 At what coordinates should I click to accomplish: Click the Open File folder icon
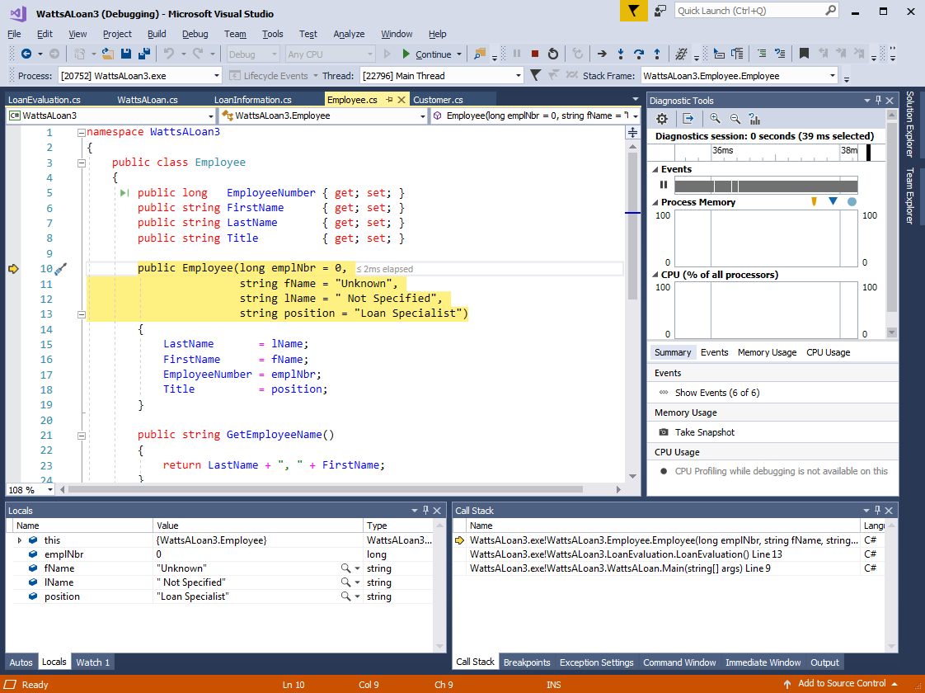(107, 54)
